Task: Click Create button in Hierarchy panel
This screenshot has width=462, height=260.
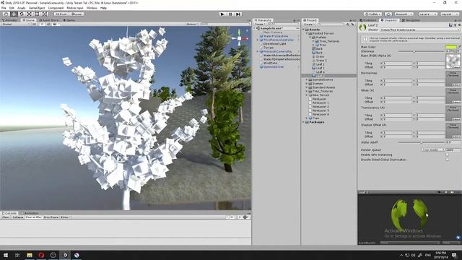Action: 259,24
